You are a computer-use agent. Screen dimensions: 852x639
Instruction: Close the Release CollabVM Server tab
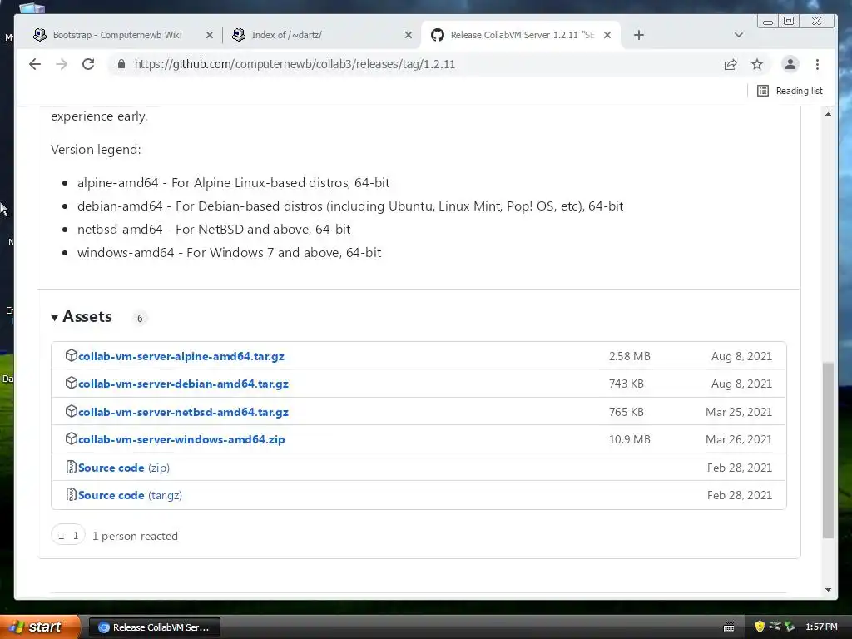(x=607, y=35)
